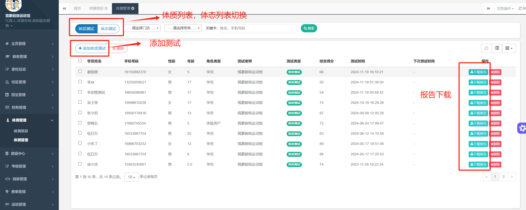The width and height of the screenshot is (526, 210).
Task: Click the right double-arrow tab scroll icon
Action: (x=488, y=9)
